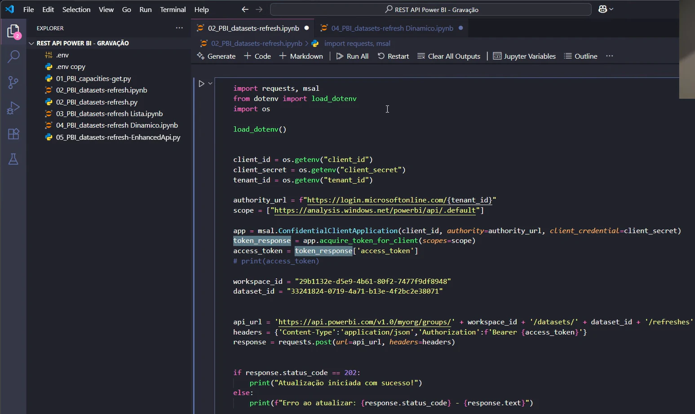Open notebook toolbar more actions ellipsis

(x=609, y=56)
